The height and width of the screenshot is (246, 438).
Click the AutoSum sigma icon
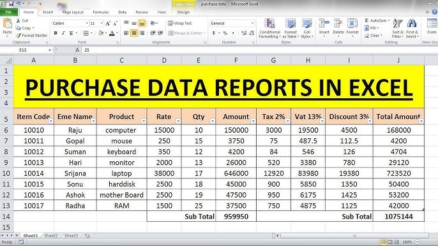[366, 20]
